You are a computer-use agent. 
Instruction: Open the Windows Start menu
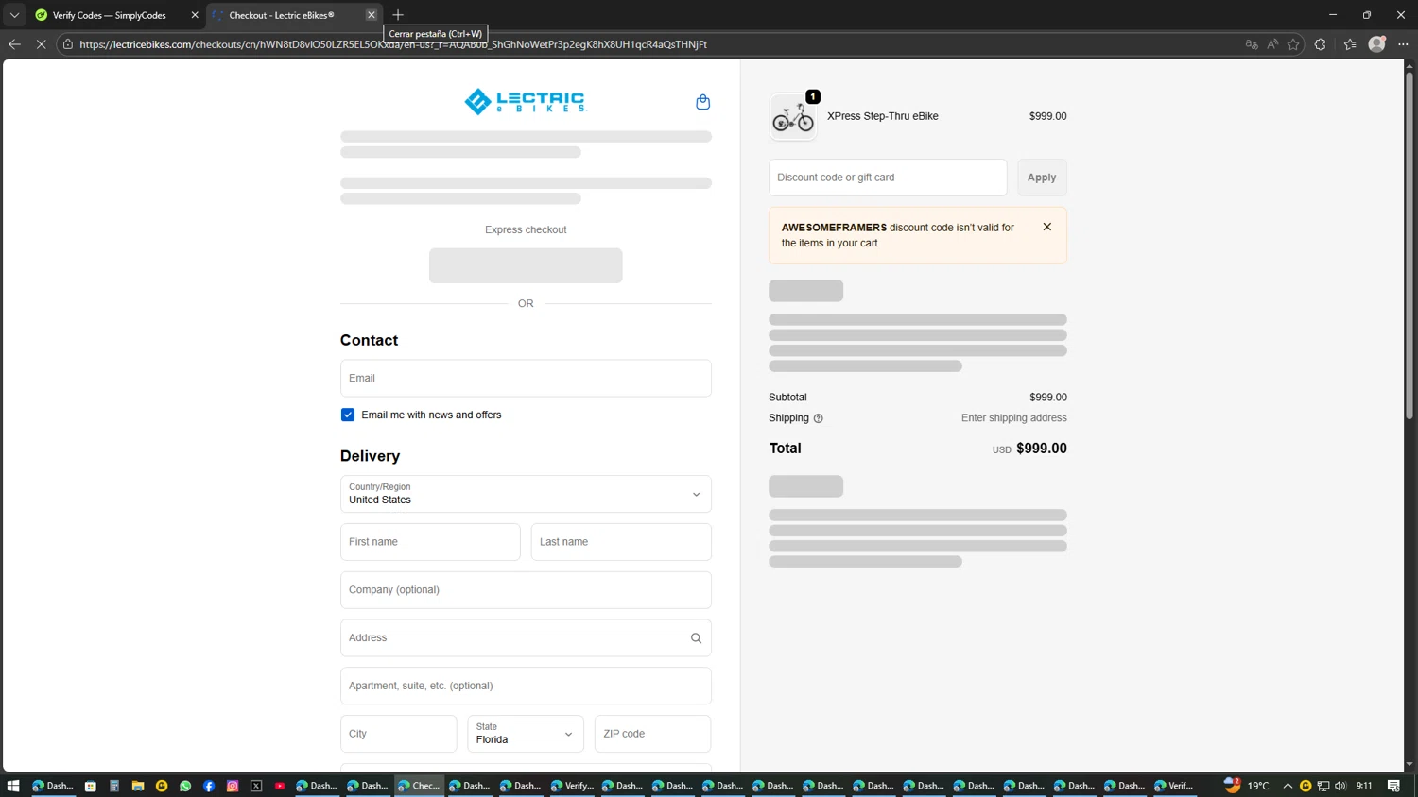click(13, 786)
